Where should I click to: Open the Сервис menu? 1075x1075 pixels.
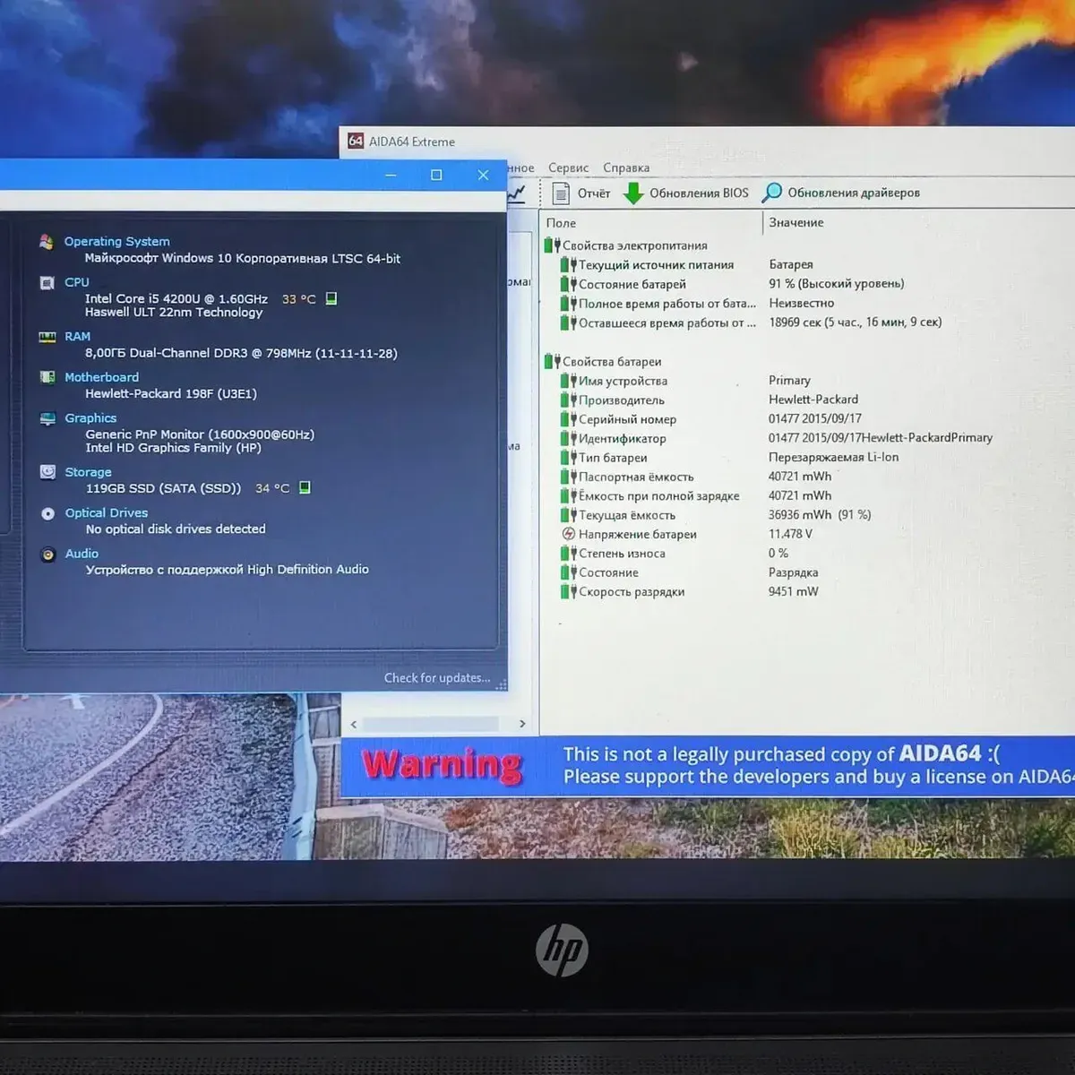click(x=568, y=168)
